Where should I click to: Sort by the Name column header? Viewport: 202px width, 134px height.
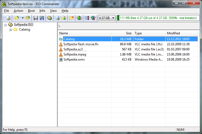coord(85,33)
